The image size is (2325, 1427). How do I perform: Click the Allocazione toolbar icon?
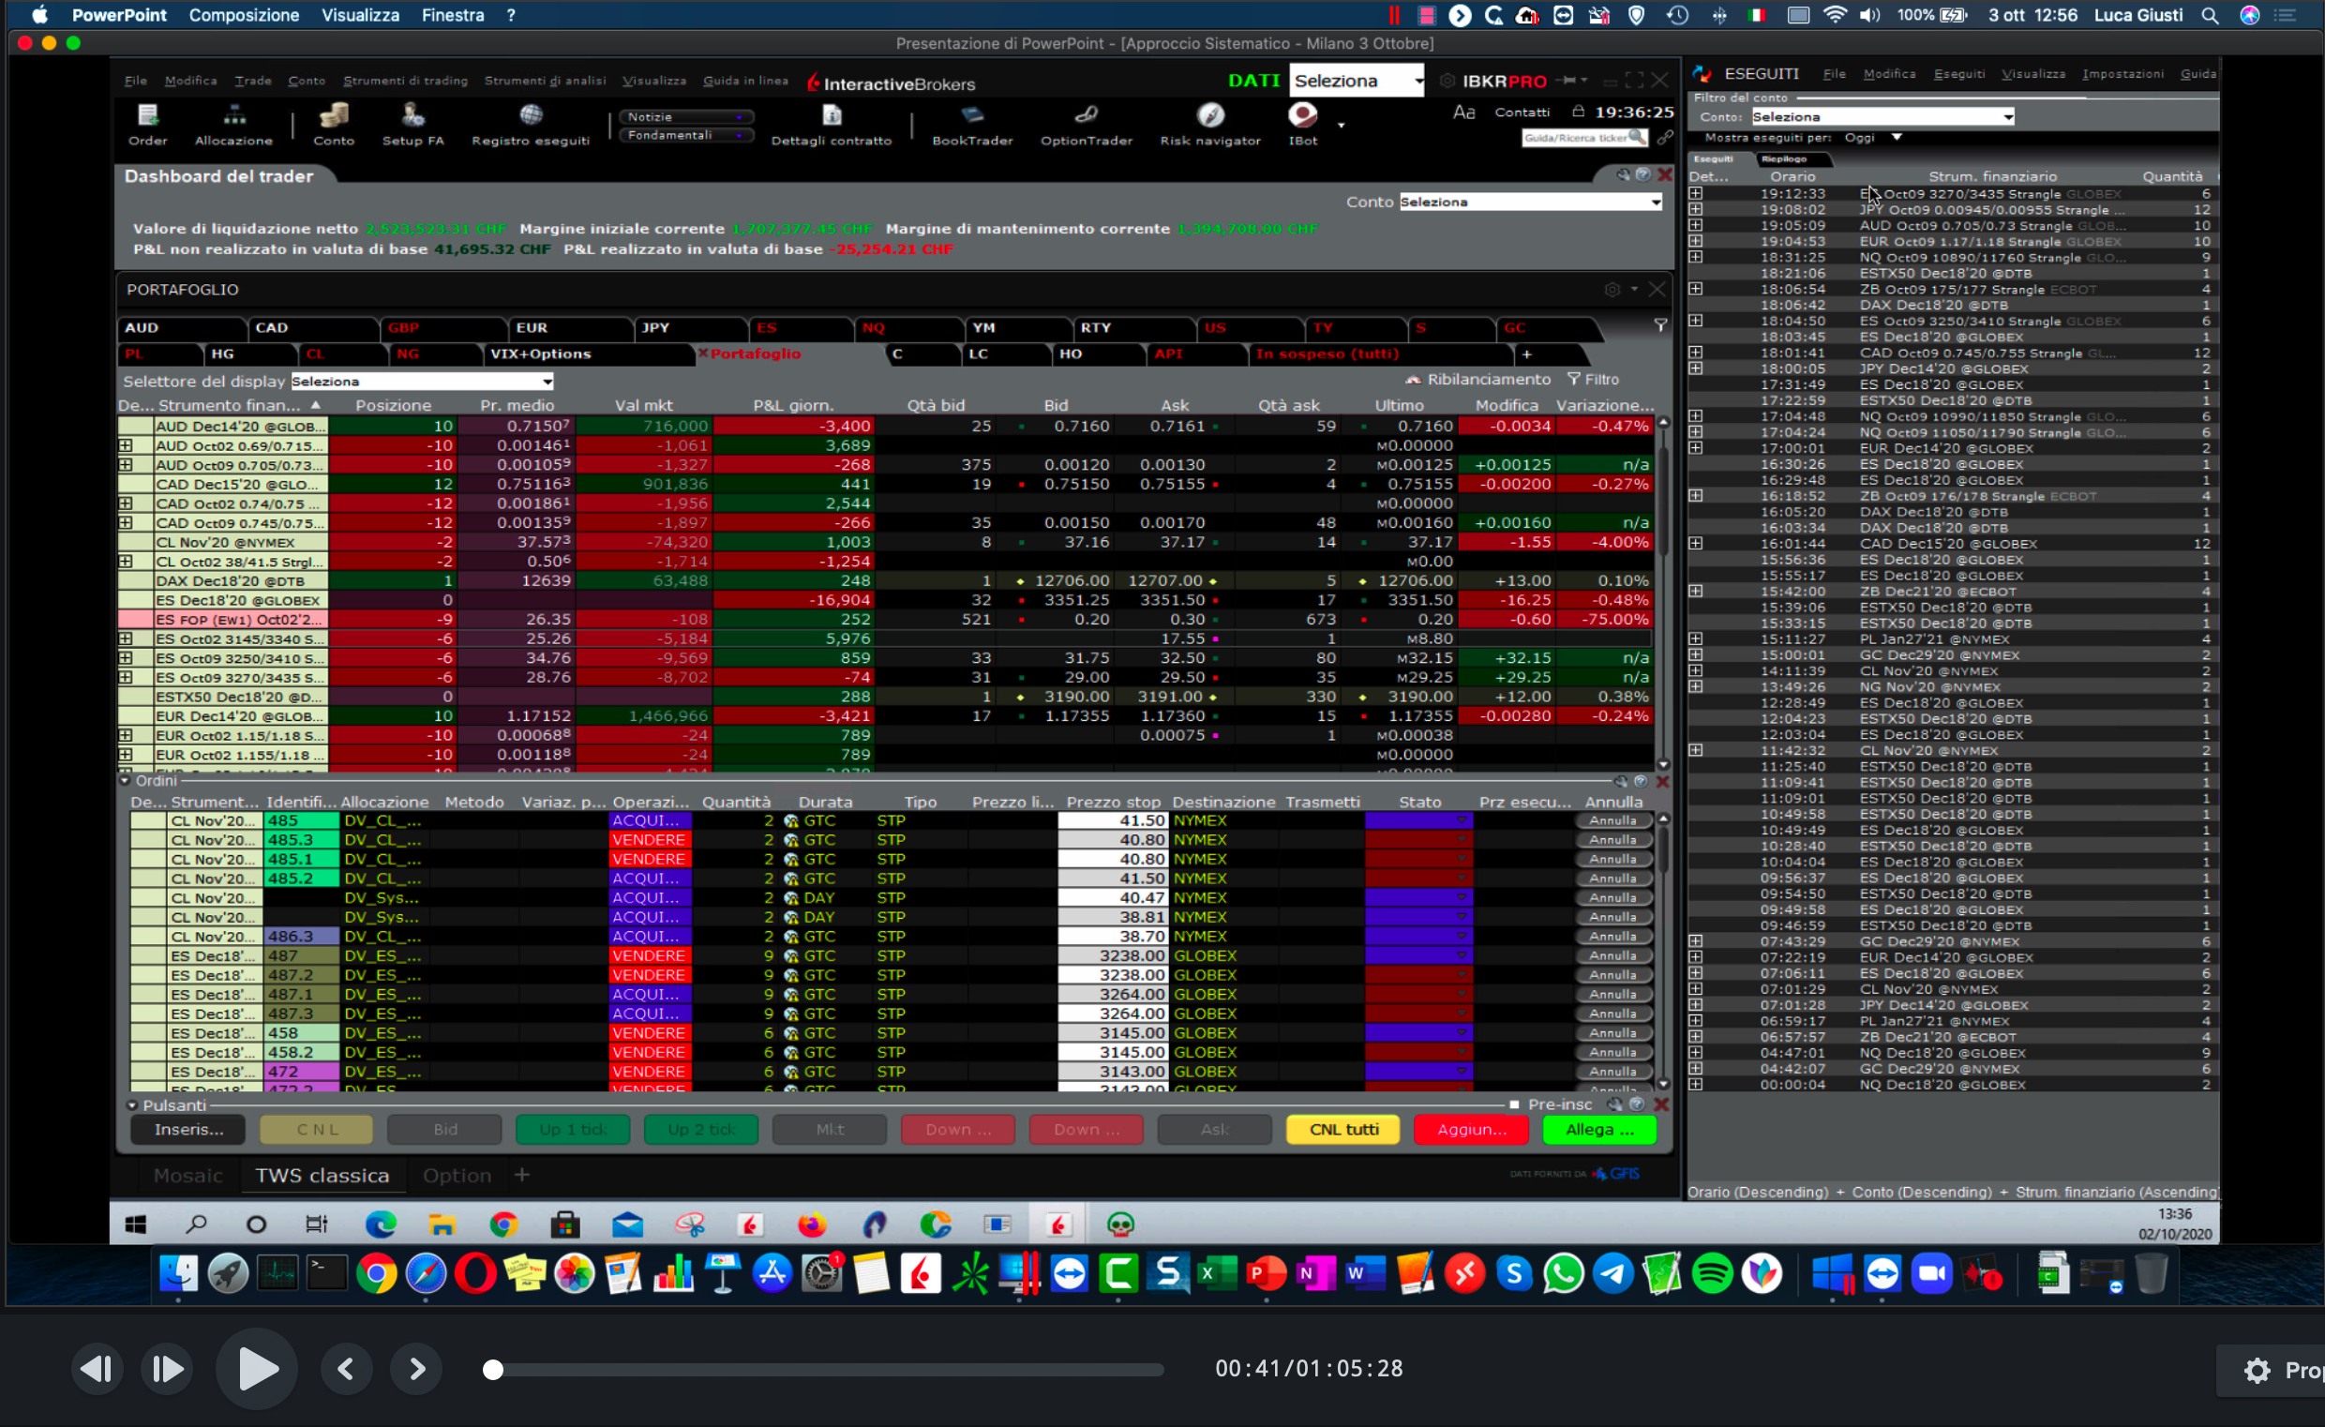tap(233, 125)
